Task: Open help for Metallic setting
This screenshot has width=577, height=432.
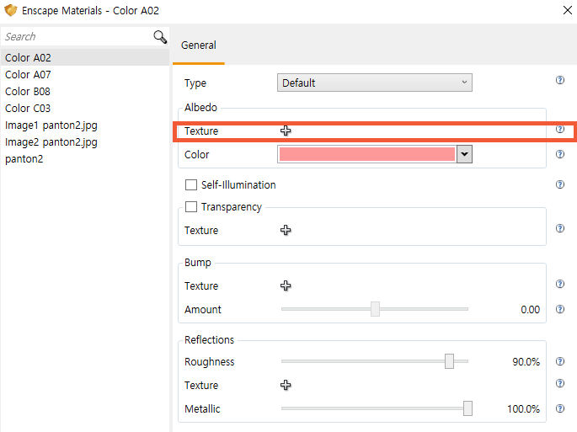Action: 559,408
